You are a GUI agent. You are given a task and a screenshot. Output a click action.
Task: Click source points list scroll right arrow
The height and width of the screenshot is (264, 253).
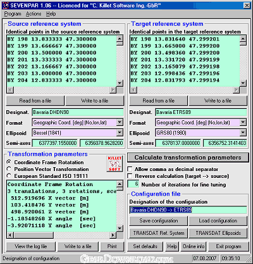113,90
